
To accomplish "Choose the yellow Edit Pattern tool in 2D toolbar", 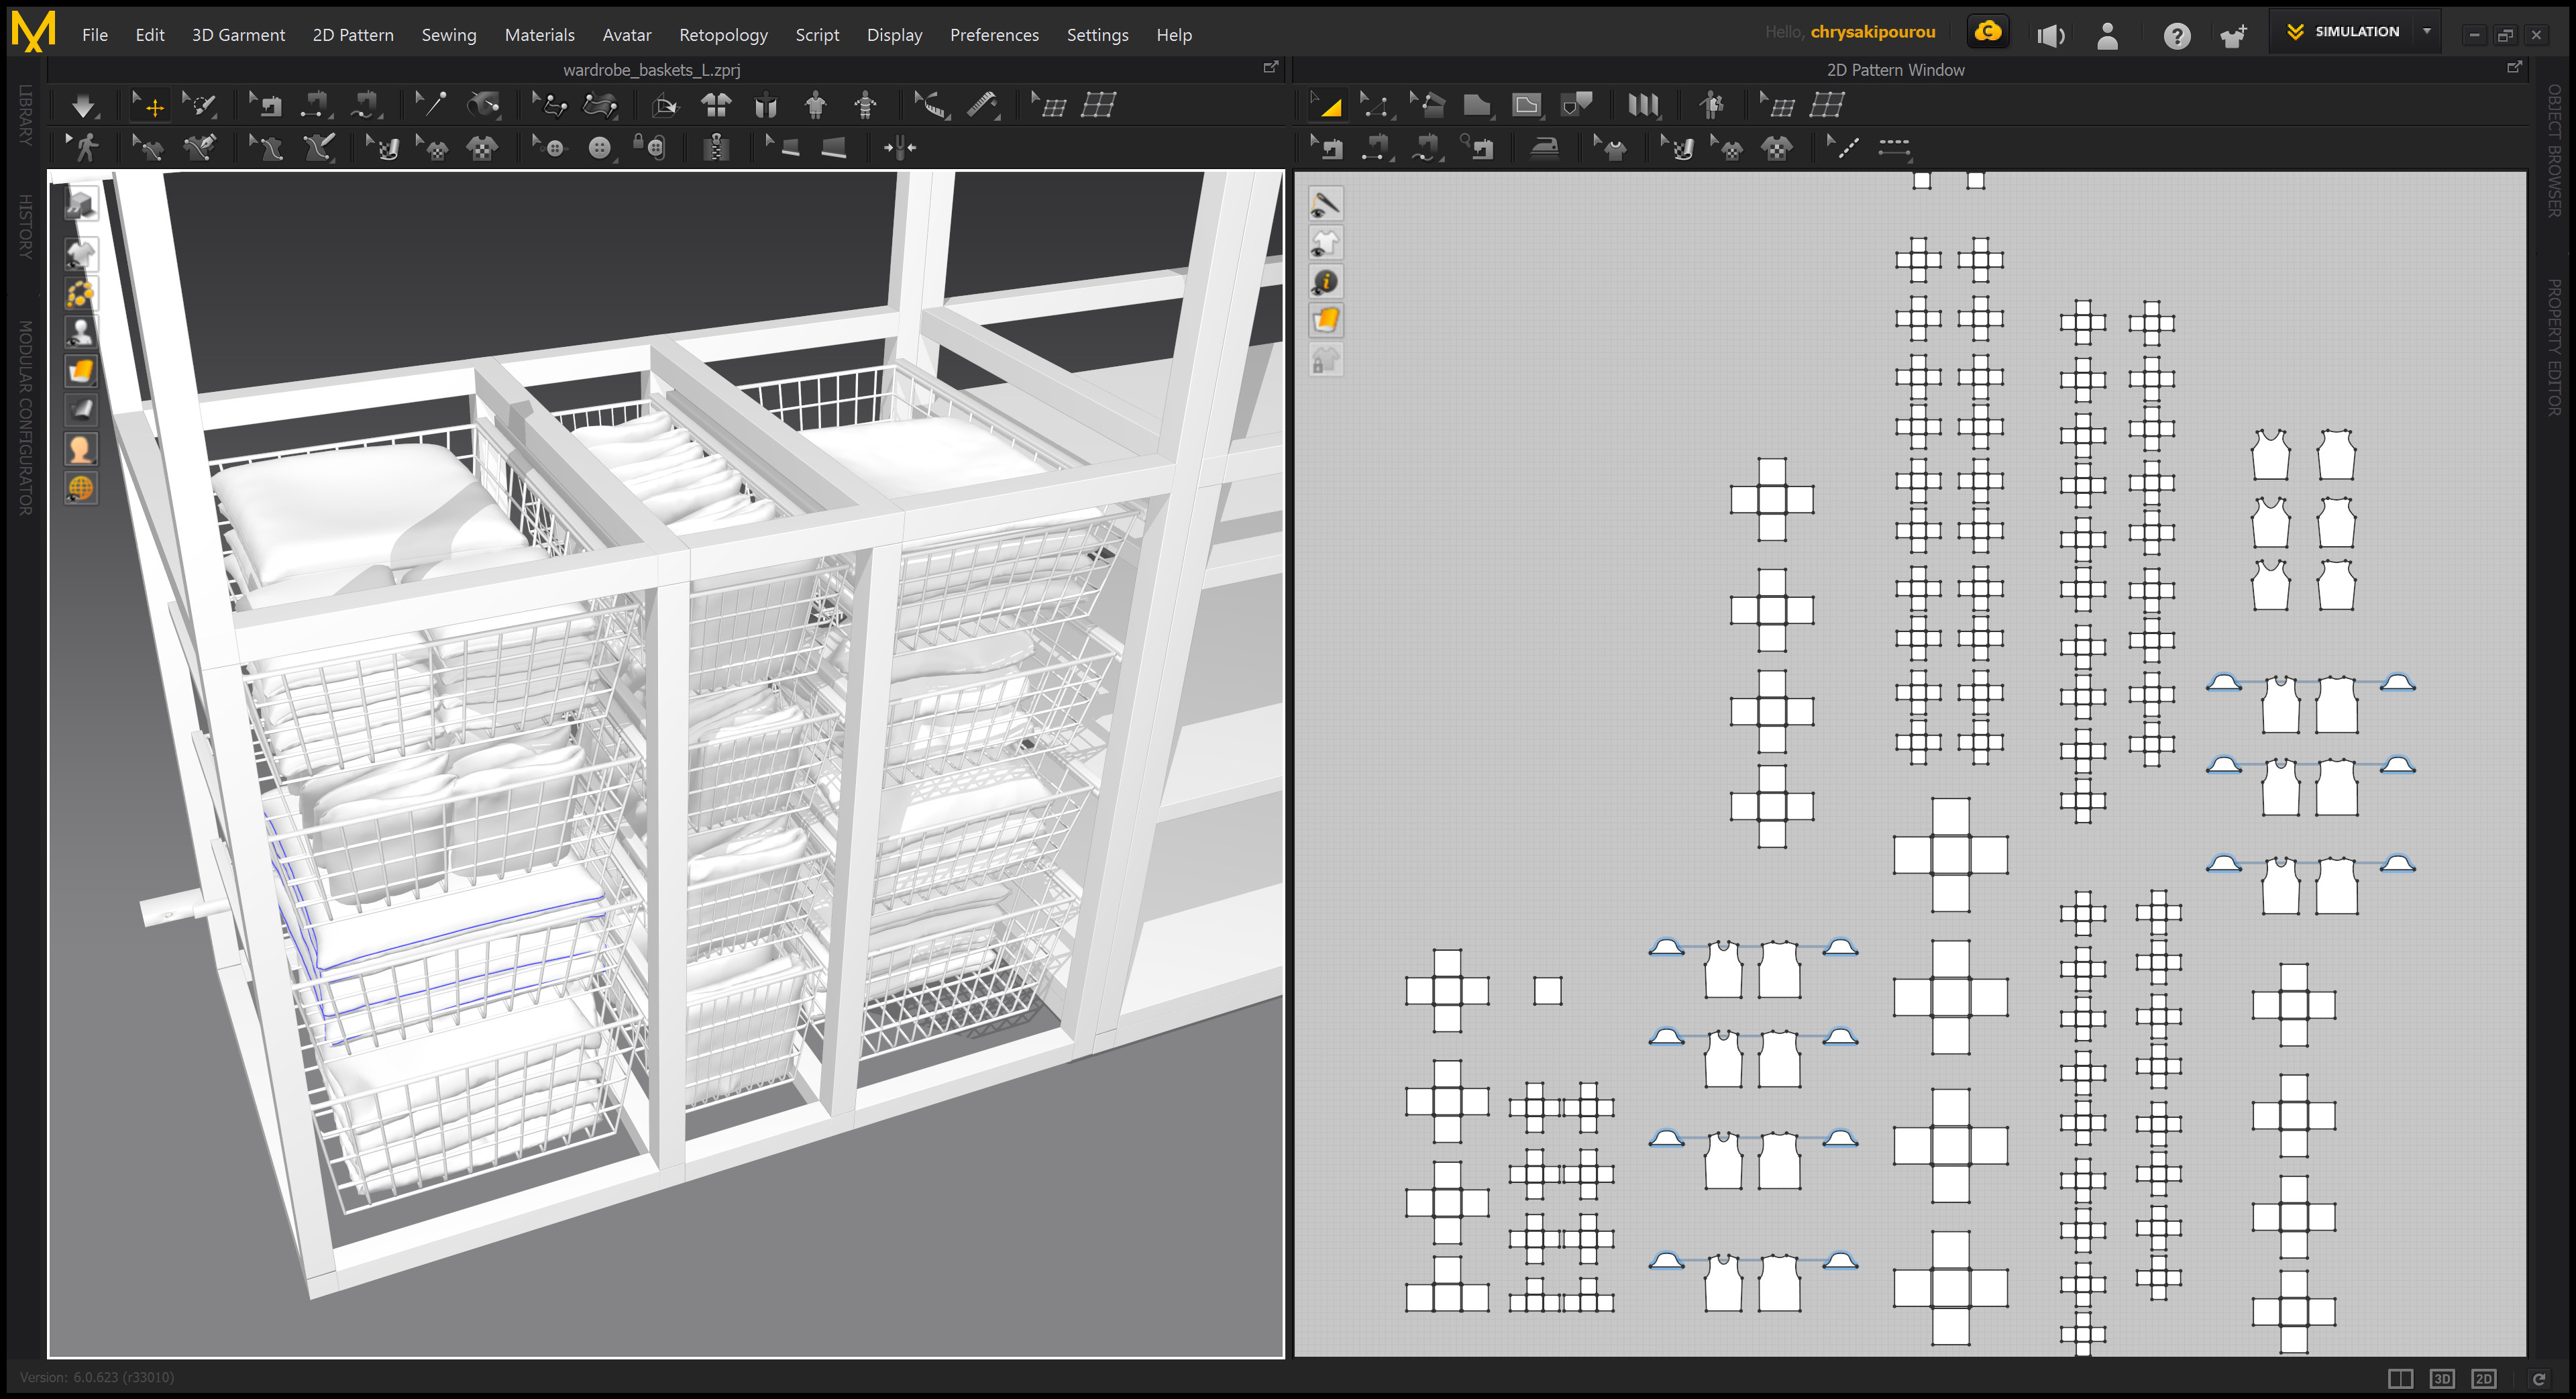I will (x=1329, y=105).
